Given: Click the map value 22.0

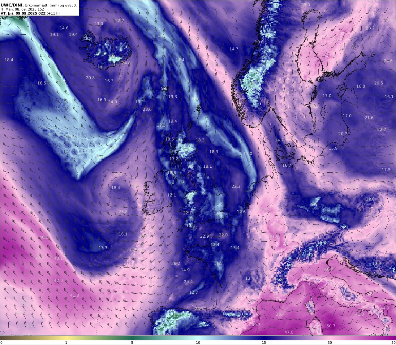Looking at the screenshot, I should 223,235.
